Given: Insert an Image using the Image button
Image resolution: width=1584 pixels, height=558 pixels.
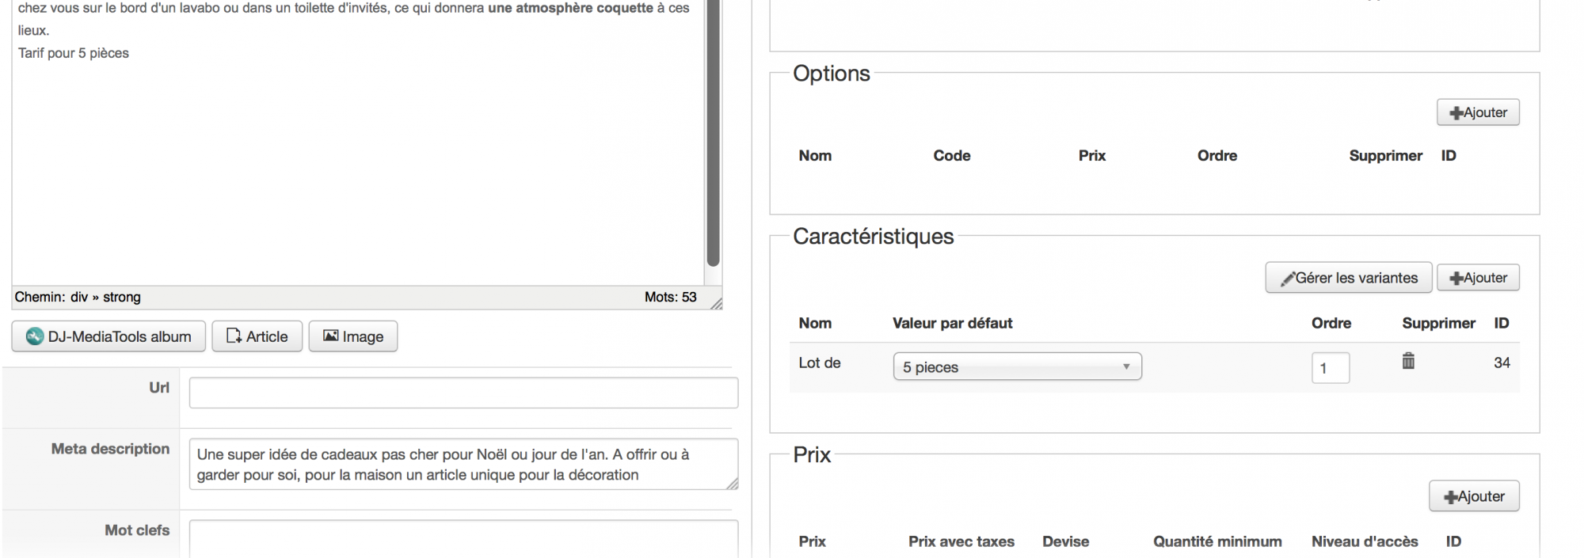Looking at the screenshot, I should click(x=353, y=336).
